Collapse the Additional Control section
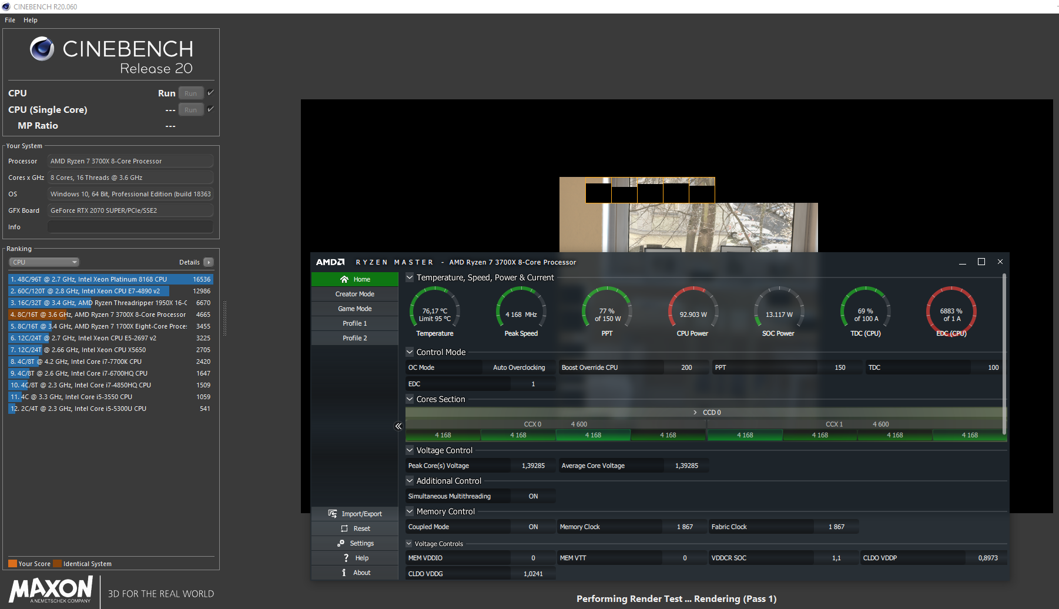The image size is (1059, 609). (x=410, y=481)
